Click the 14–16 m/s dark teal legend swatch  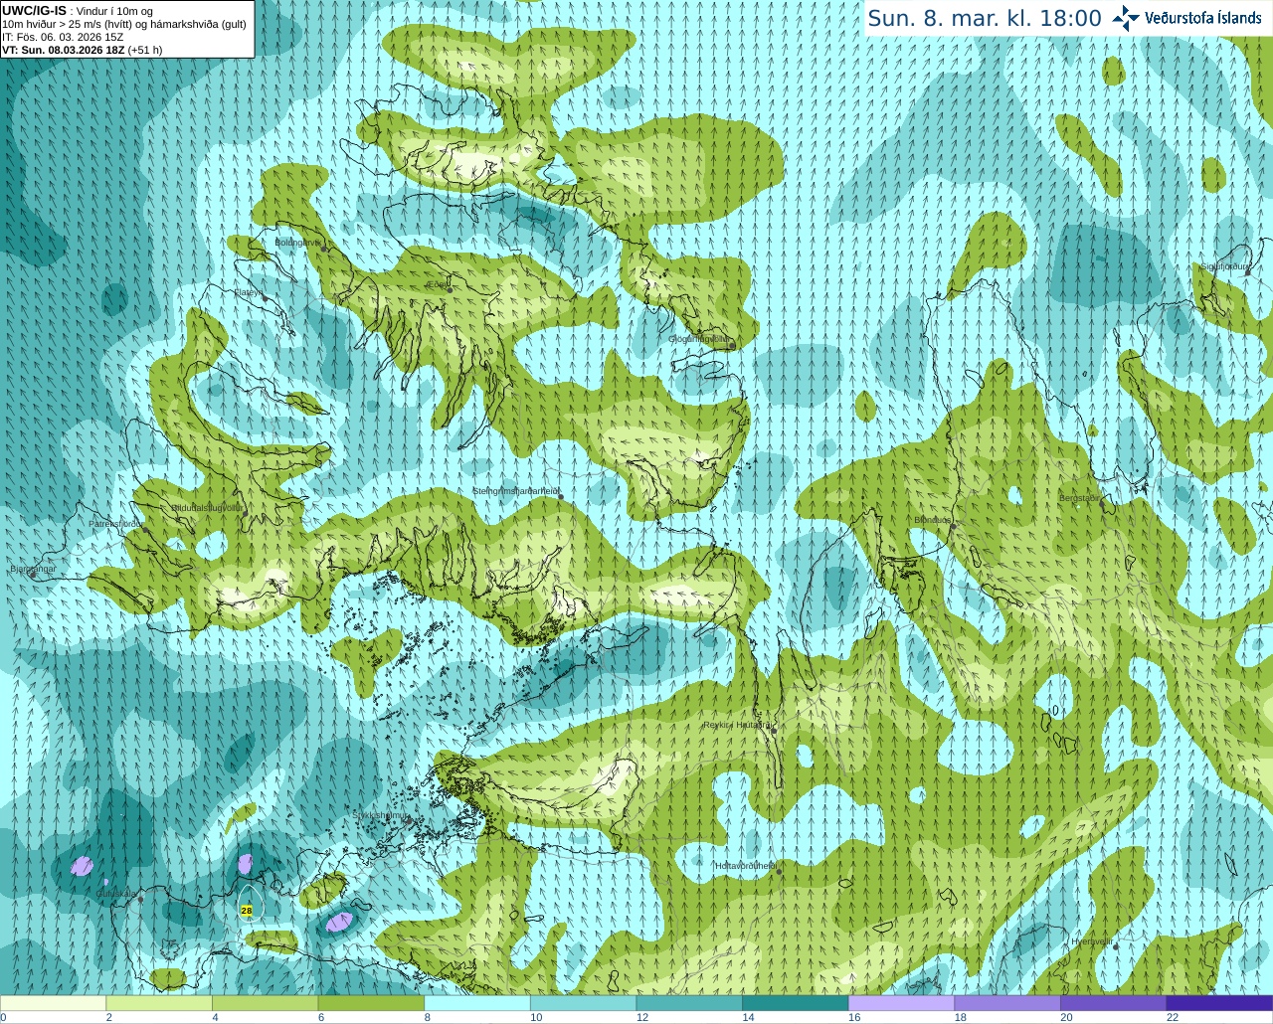796,1003
